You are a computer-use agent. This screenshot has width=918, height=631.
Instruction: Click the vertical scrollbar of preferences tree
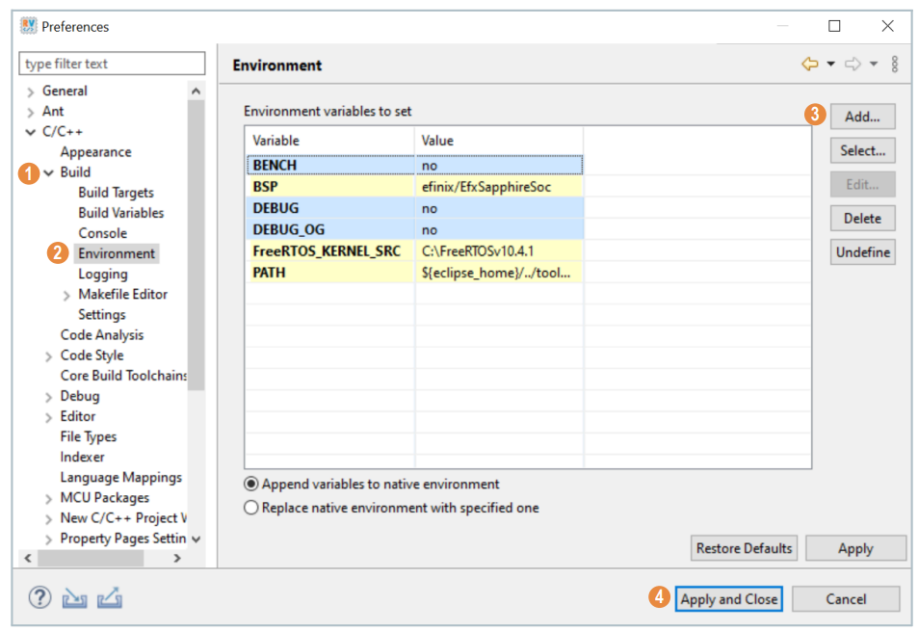(197, 241)
